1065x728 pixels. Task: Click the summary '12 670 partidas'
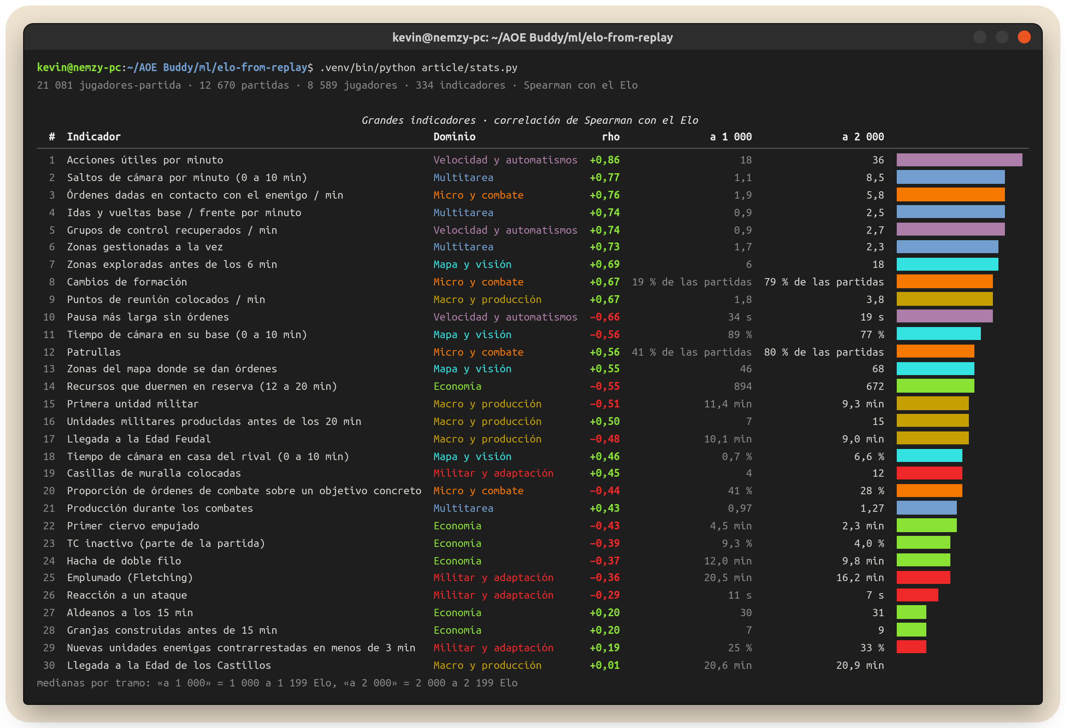[x=244, y=85]
